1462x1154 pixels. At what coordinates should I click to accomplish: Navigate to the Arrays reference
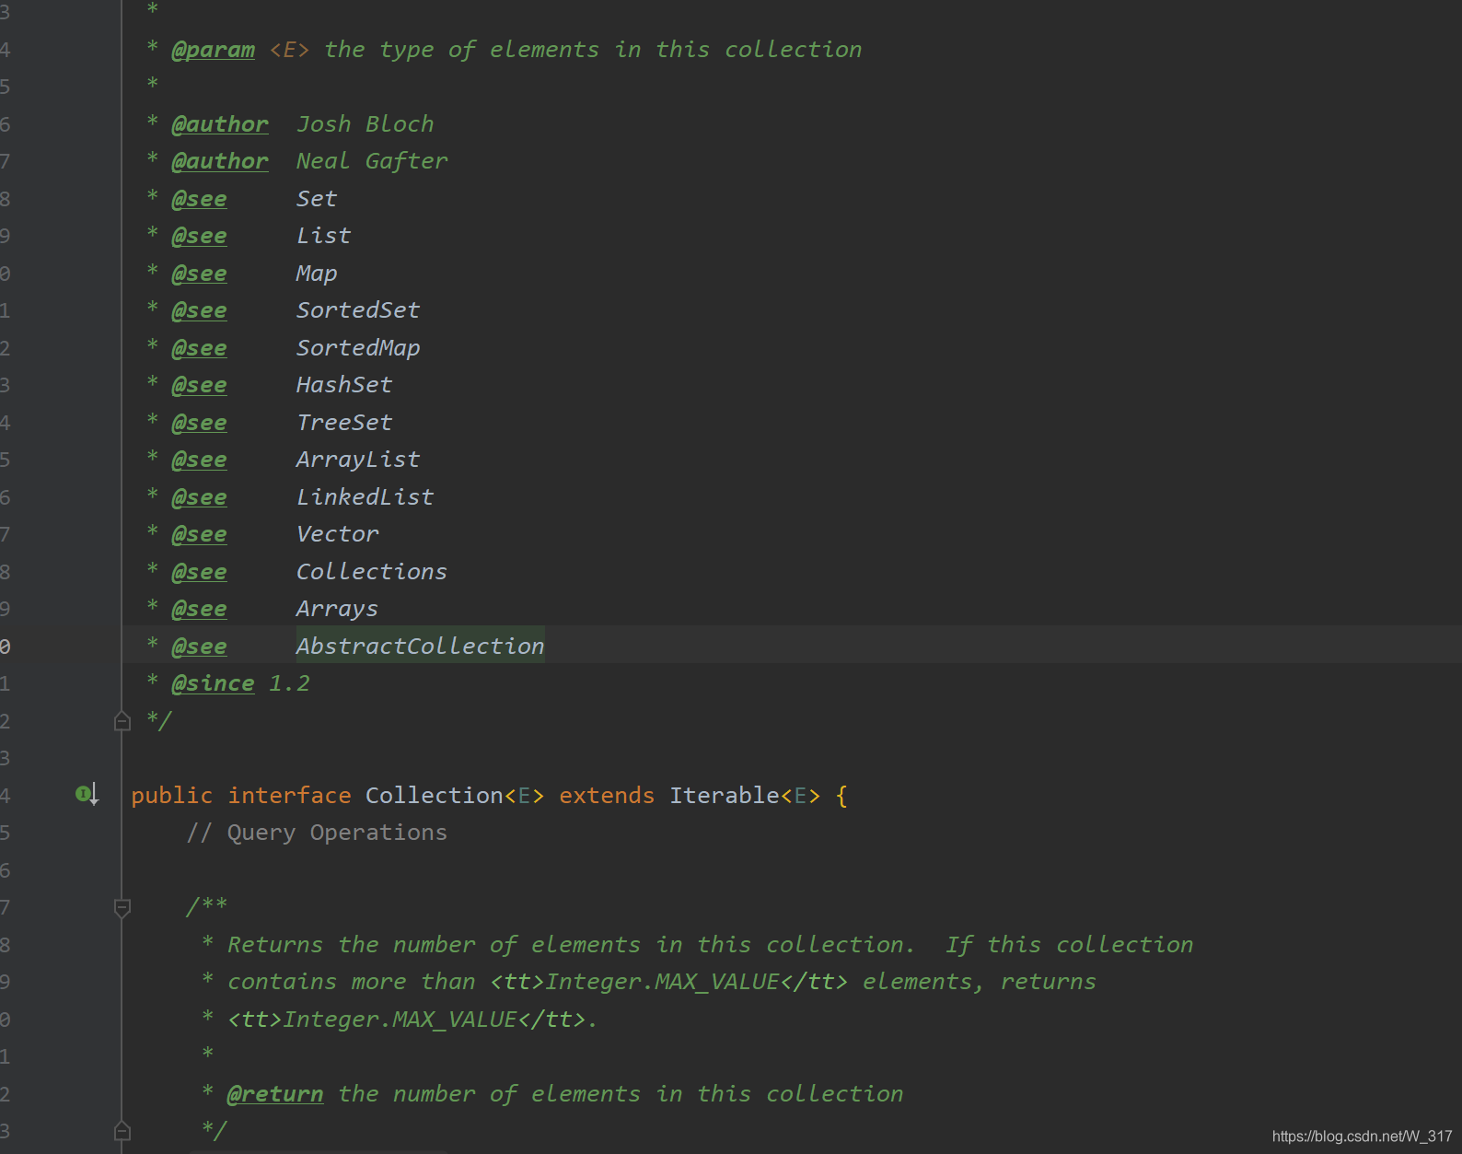(337, 609)
